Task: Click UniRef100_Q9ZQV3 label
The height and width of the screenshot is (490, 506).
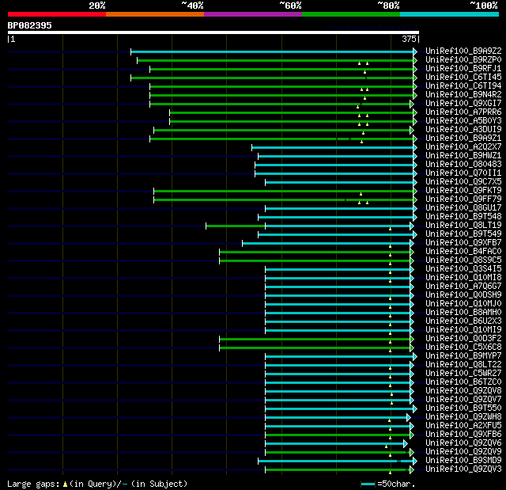Action: [x=463, y=469]
